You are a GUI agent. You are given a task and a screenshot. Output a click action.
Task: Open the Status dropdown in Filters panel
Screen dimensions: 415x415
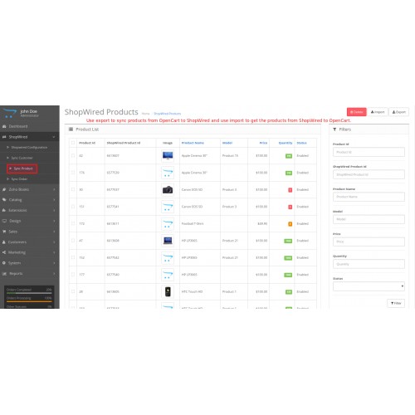pyautogui.click(x=369, y=286)
